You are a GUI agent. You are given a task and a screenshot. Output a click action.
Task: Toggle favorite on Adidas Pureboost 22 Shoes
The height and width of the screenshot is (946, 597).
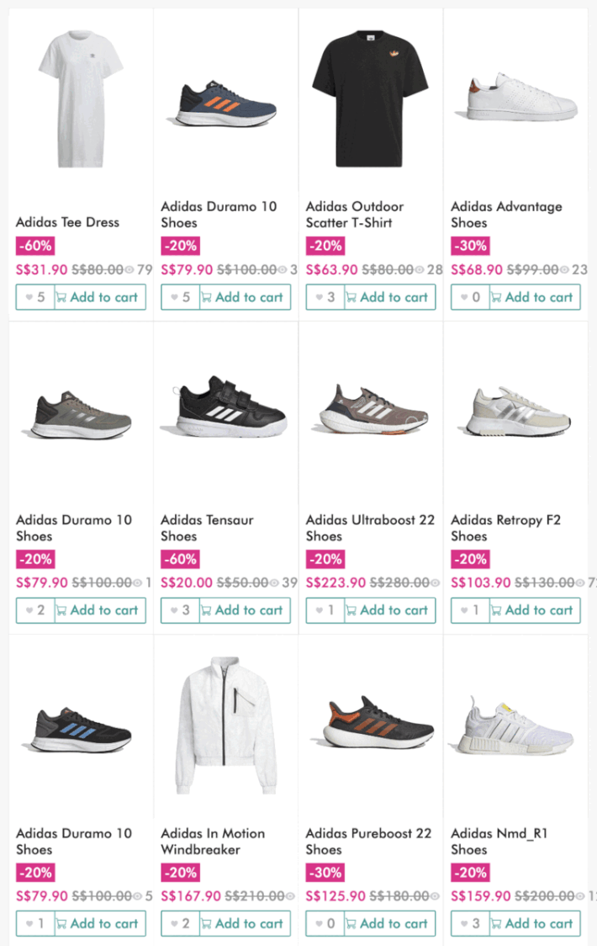[x=325, y=923]
